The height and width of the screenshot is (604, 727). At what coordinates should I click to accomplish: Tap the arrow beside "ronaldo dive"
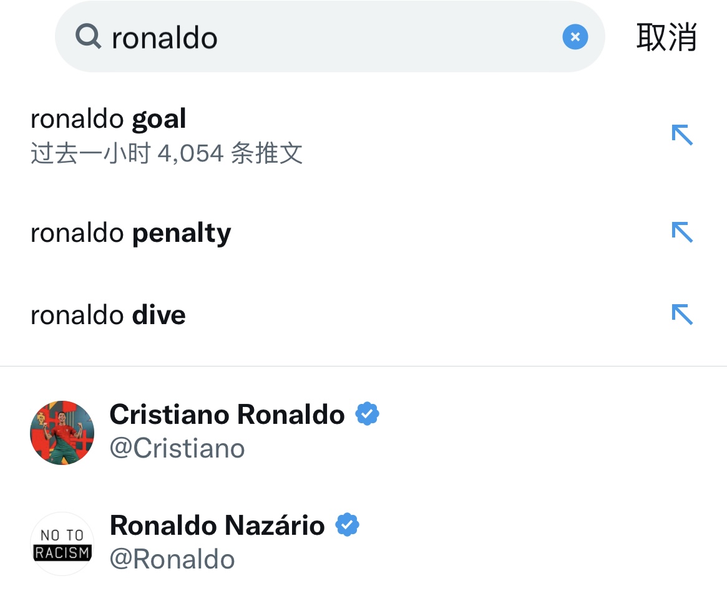[x=682, y=314]
